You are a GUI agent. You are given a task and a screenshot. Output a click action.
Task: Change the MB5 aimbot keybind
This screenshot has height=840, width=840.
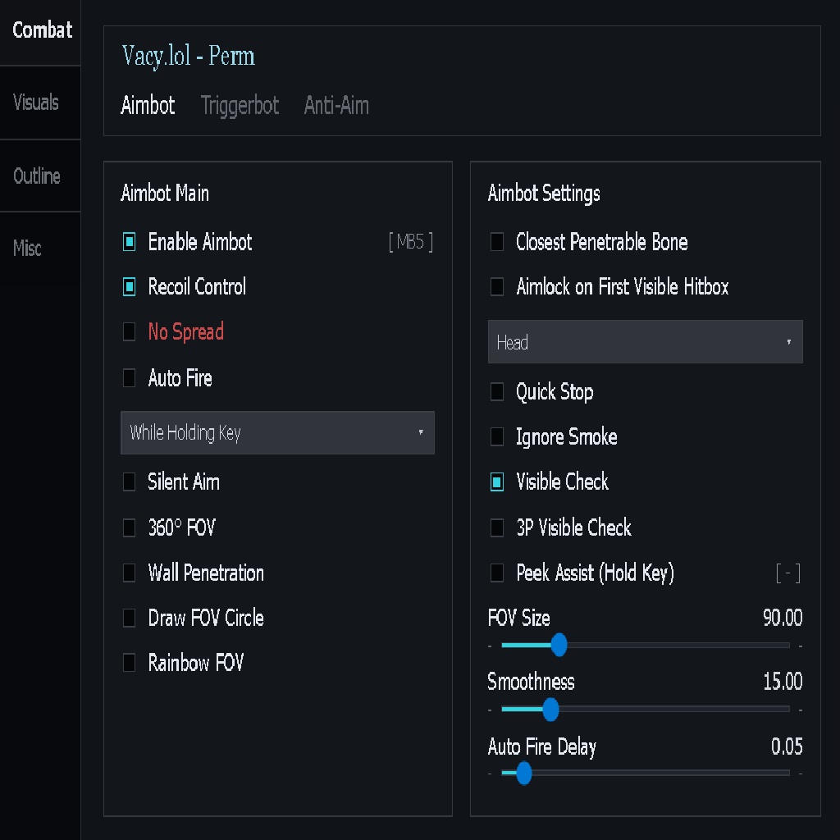pyautogui.click(x=409, y=242)
